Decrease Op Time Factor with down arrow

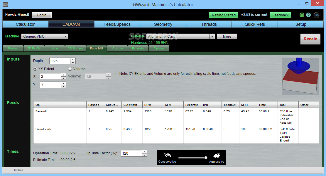pos(144,155)
